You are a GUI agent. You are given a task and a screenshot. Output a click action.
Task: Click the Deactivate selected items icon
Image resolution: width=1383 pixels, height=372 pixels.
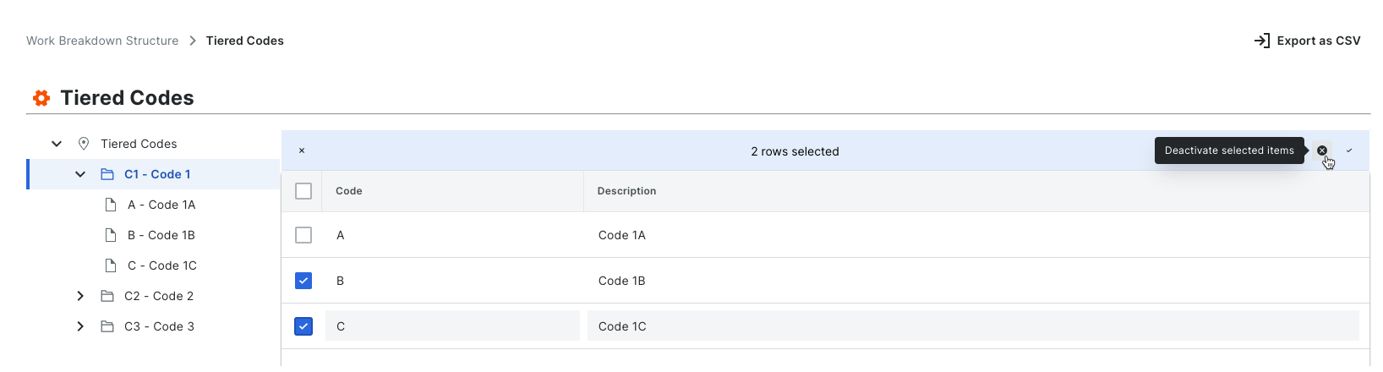click(1322, 150)
